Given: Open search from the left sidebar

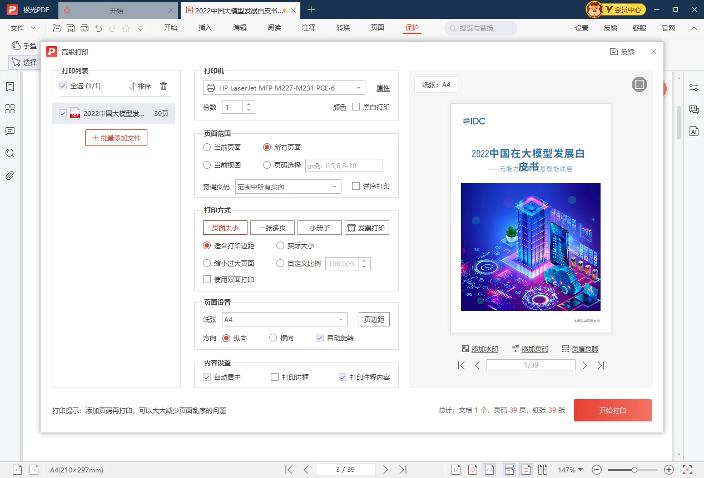Looking at the screenshot, I should [x=9, y=153].
